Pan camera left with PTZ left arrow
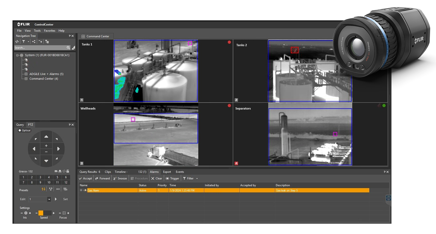Image resolution: width=436 pixels, height=234 pixels. point(34,149)
